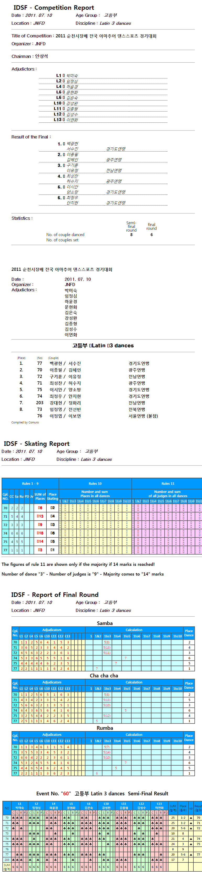The width and height of the screenshot is (202, 879).
Task: Select '5(12)' in the Cha cha cha table
Action: 107,716
